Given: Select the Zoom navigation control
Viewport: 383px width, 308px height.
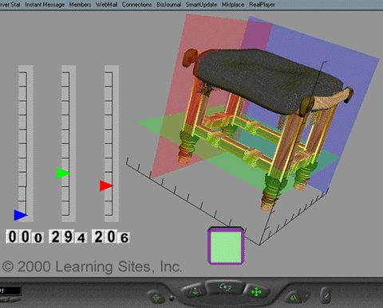Looking at the screenshot, I should pos(194,291).
